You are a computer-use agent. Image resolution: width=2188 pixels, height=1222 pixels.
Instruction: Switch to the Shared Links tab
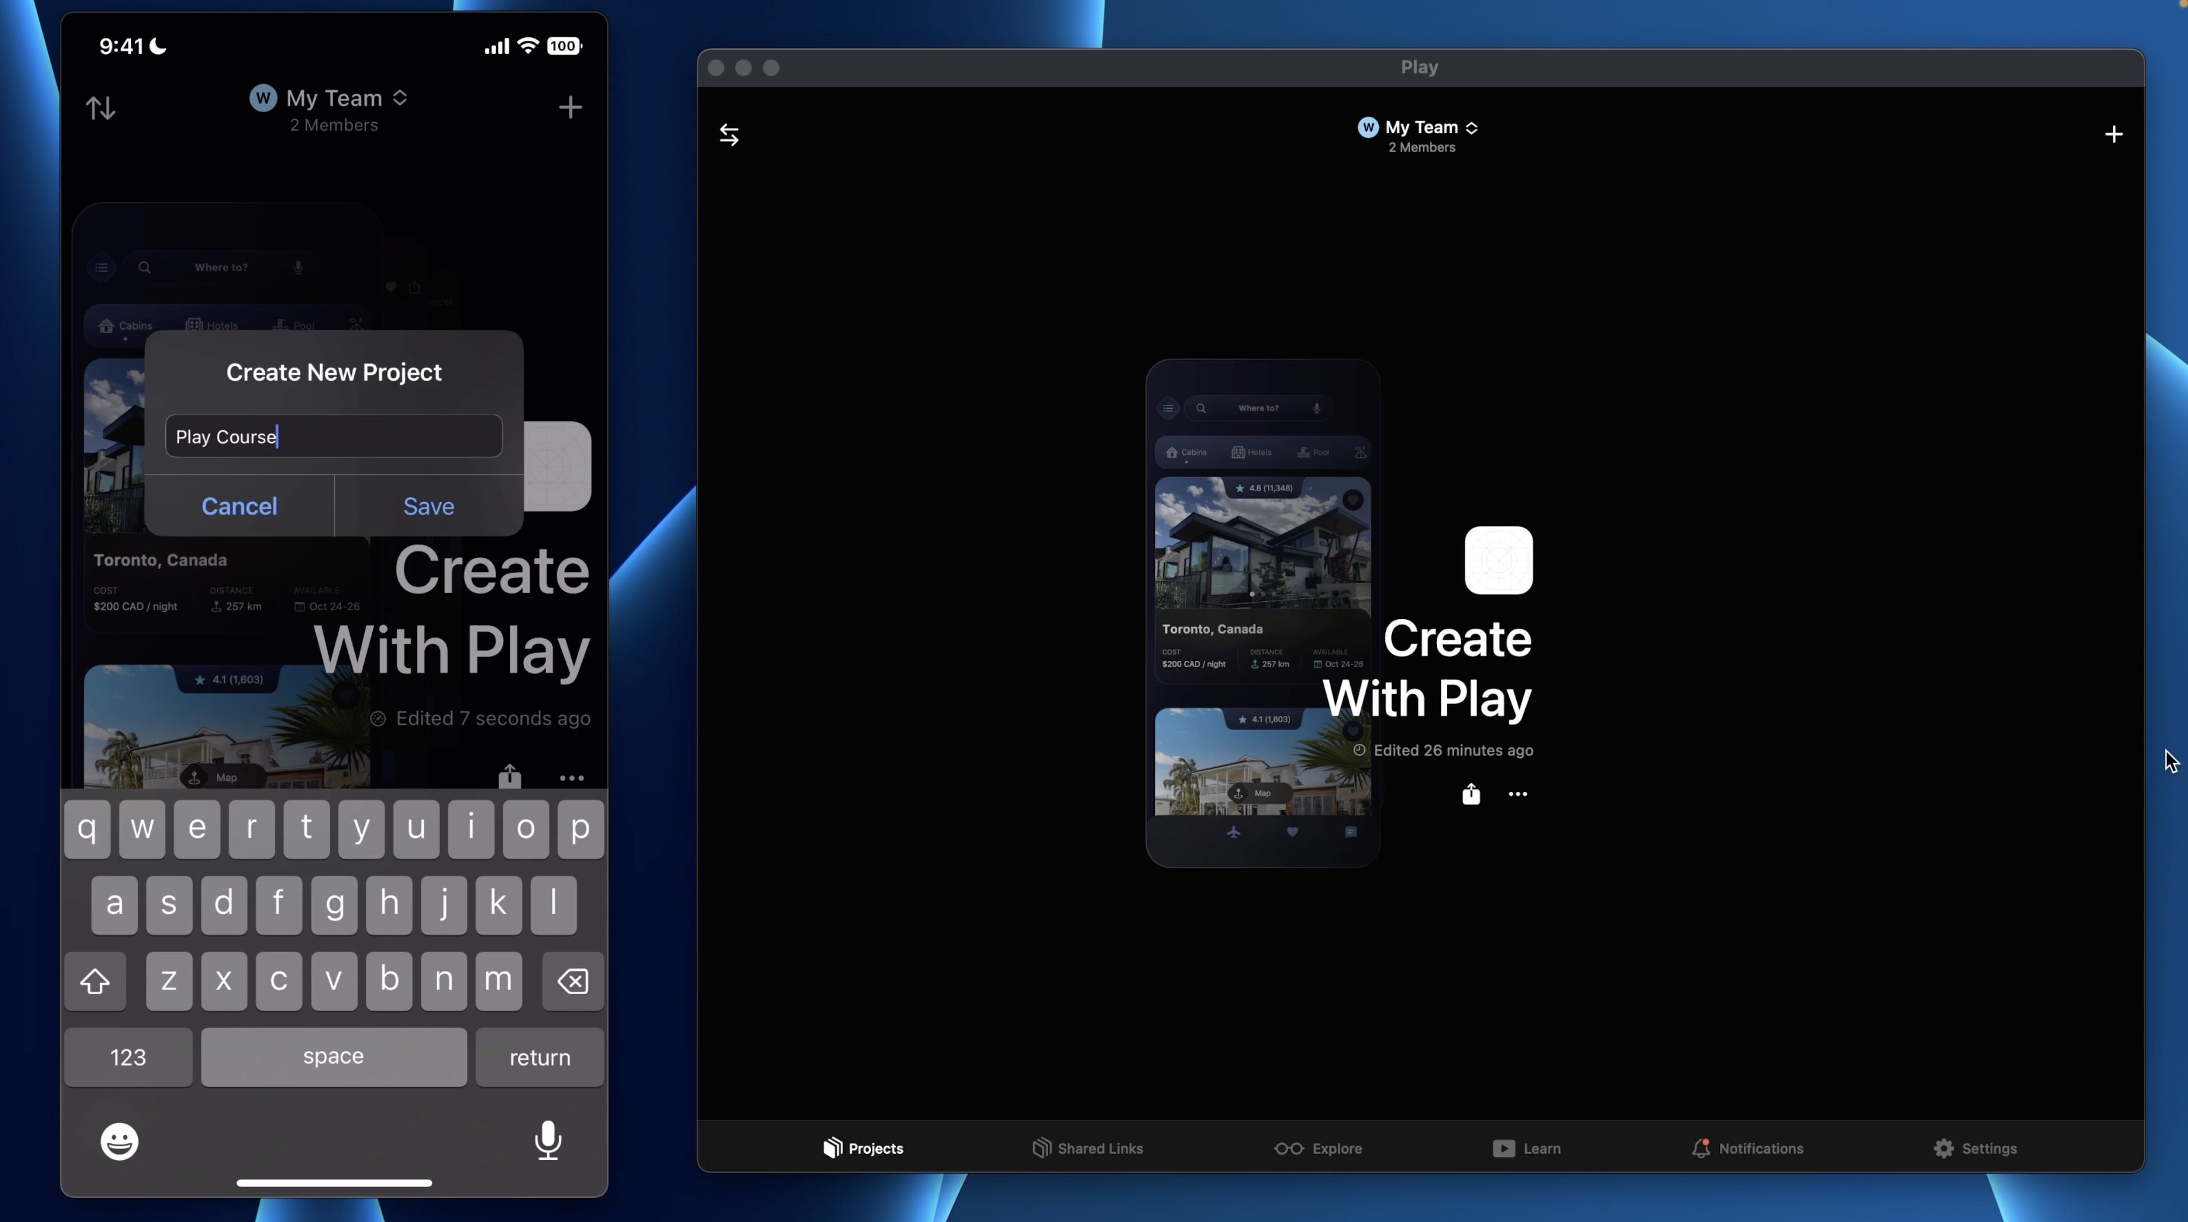point(1087,1148)
